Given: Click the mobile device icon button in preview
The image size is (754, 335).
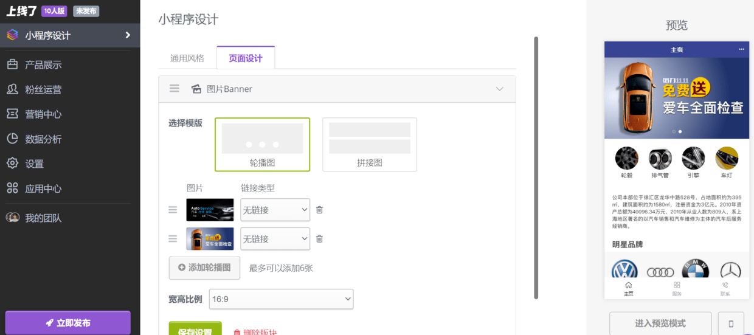Looking at the screenshot, I should pos(731,323).
